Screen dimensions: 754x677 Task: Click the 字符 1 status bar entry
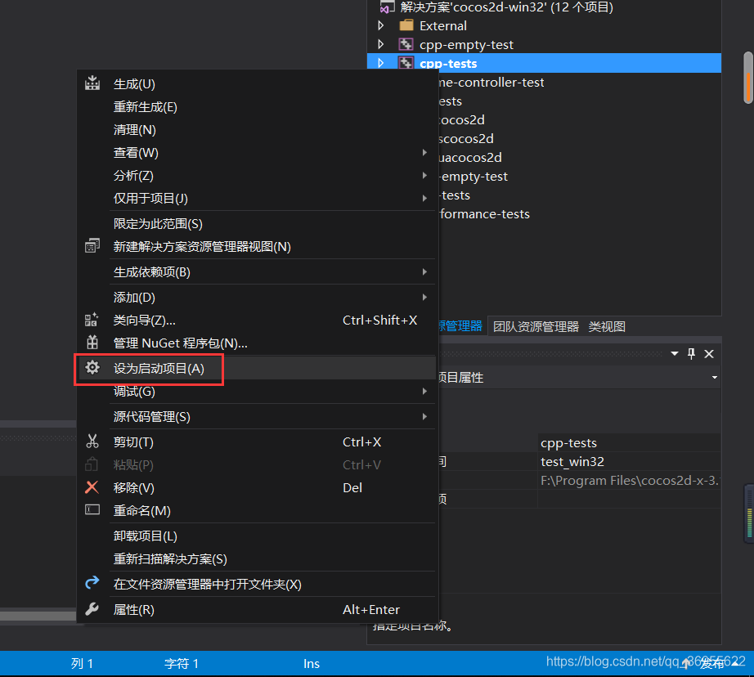(x=182, y=664)
